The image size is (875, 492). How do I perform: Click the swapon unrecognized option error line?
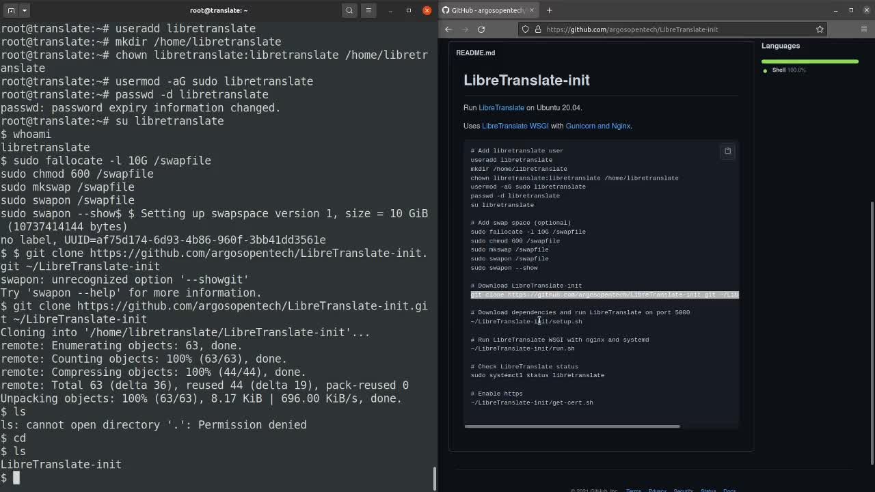(124, 279)
